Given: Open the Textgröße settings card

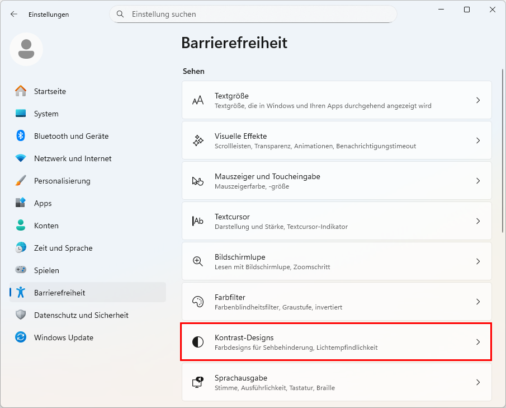Looking at the screenshot, I should (337, 100).
